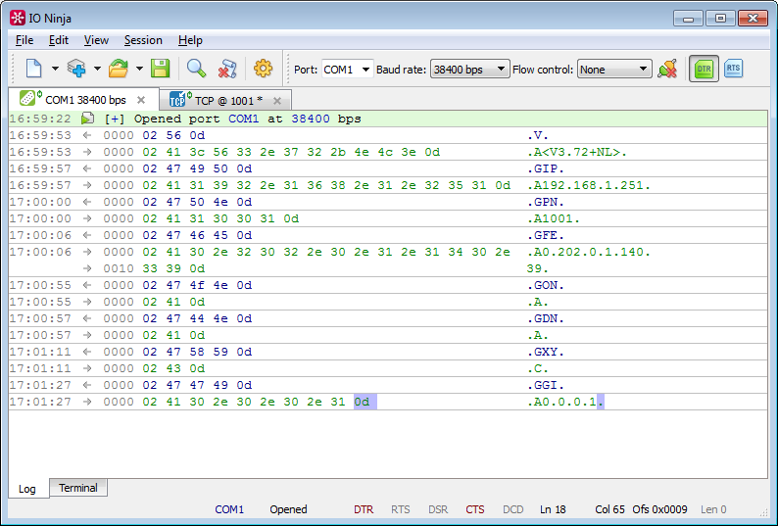Open Settings with the gear icon
This screenshot has width=778, height=526.
263,69
